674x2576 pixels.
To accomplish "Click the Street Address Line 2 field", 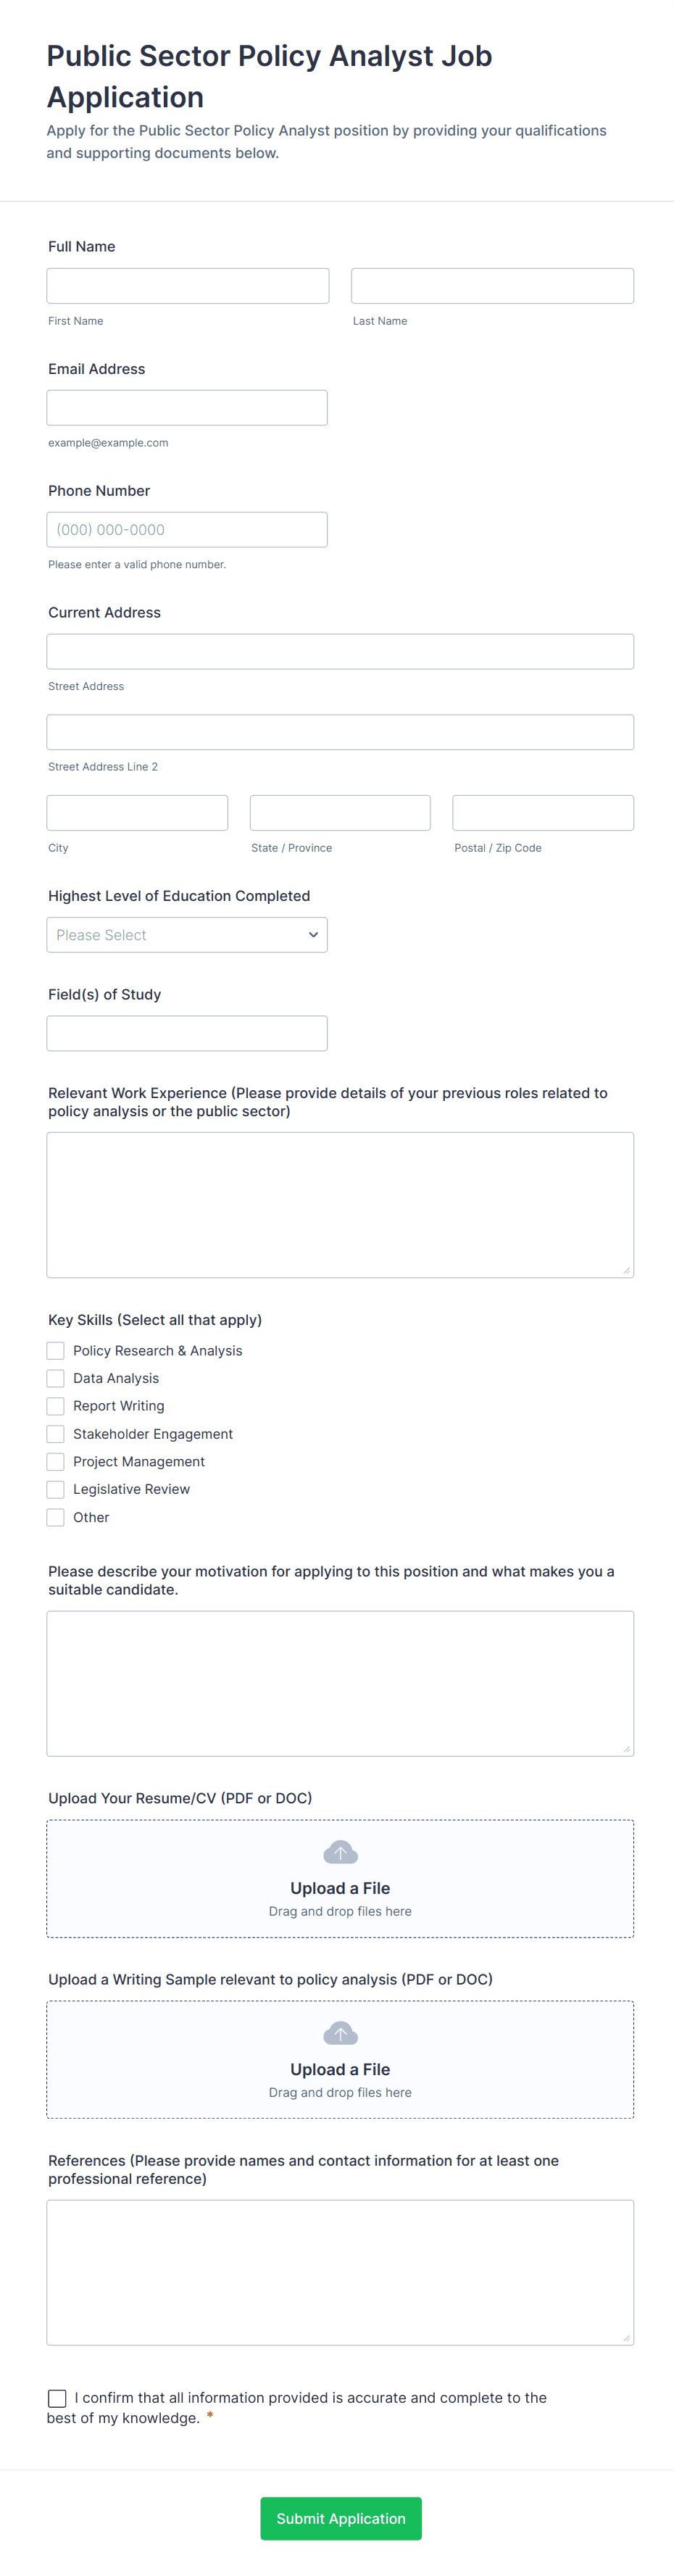I will tap(340, 732).
